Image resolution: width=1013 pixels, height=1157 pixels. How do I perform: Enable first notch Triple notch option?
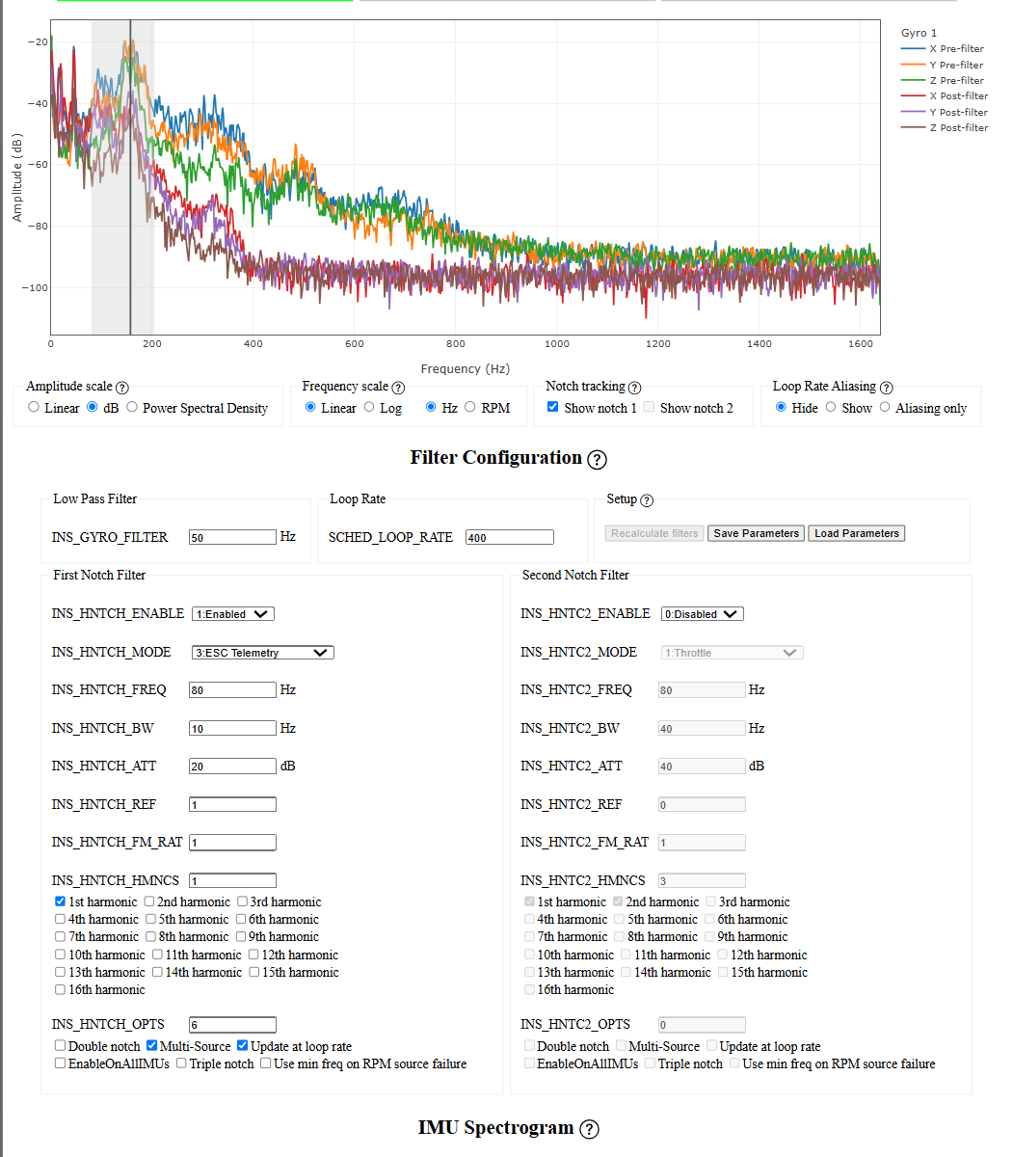(182, 1063)
